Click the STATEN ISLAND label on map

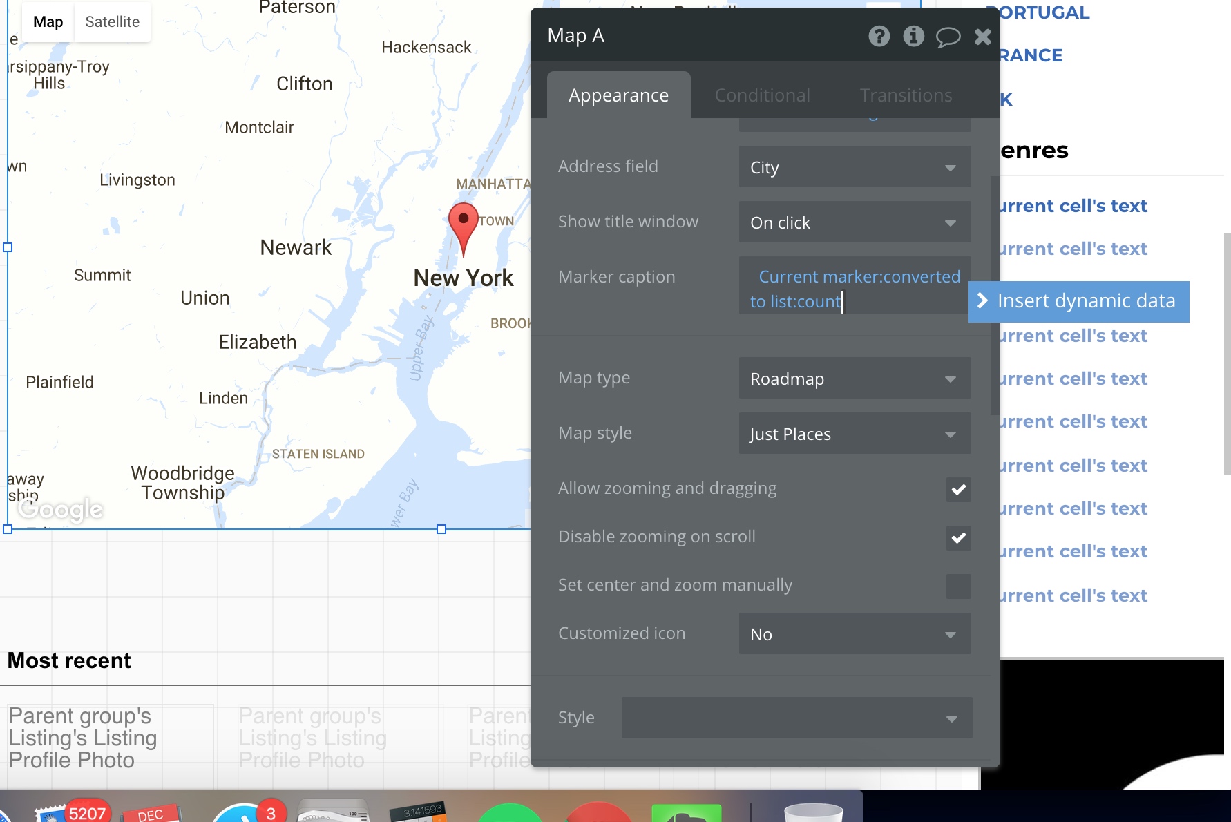pyautogui.click(x=318, y=454)
